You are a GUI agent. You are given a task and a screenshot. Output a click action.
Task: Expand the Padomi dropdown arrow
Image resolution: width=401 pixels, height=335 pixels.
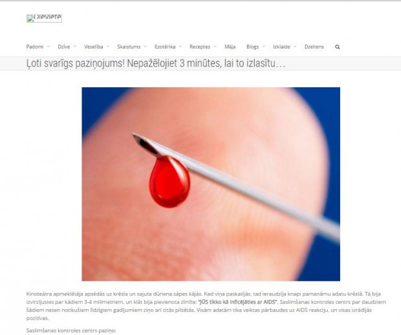tap(48, 47)
